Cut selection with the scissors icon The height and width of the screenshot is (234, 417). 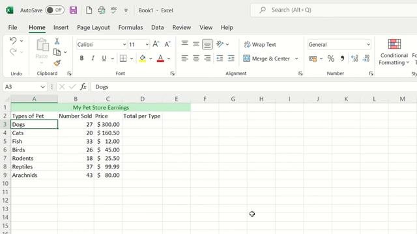(57, 41)
